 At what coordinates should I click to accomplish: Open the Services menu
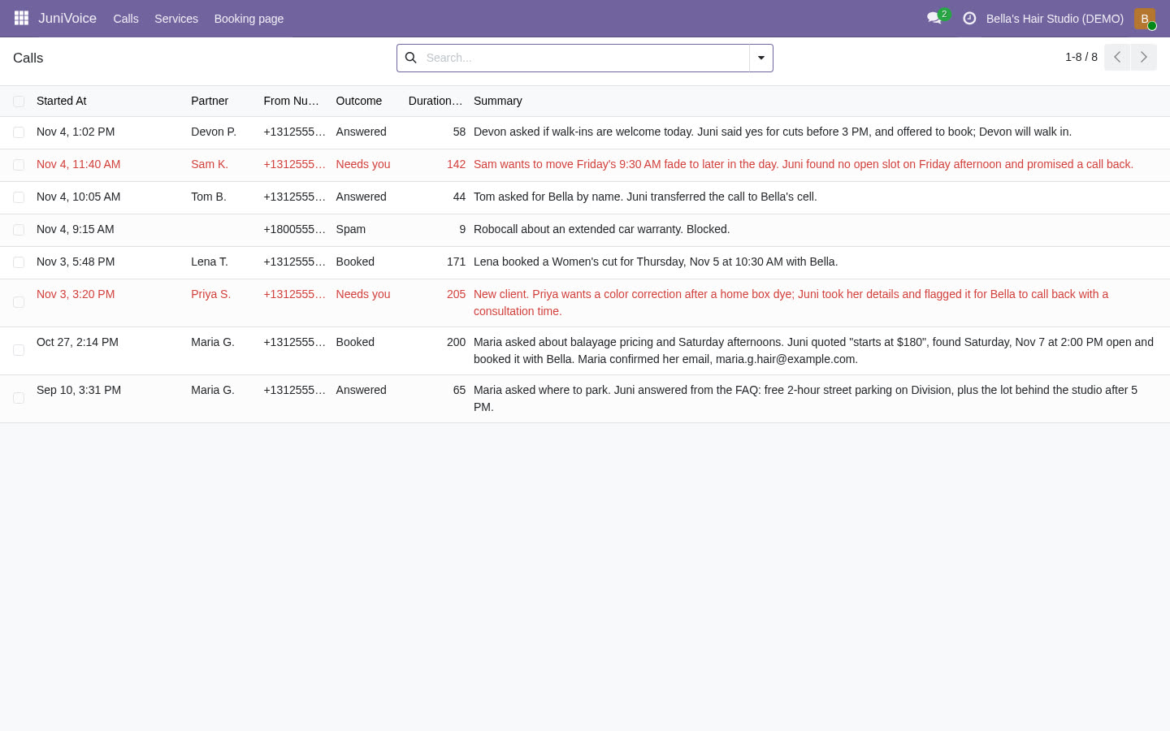pyautogui.click(x=176, y=18)
